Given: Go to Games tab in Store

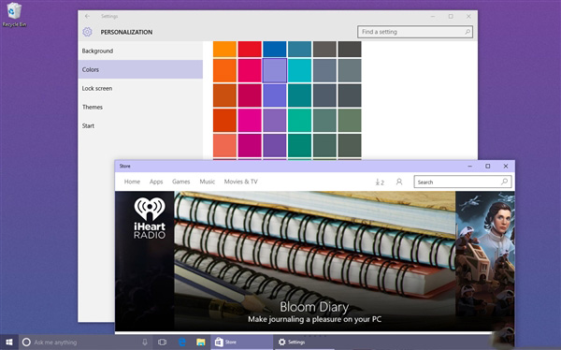Looking at the screenshot, I should (x=181, y=182).
